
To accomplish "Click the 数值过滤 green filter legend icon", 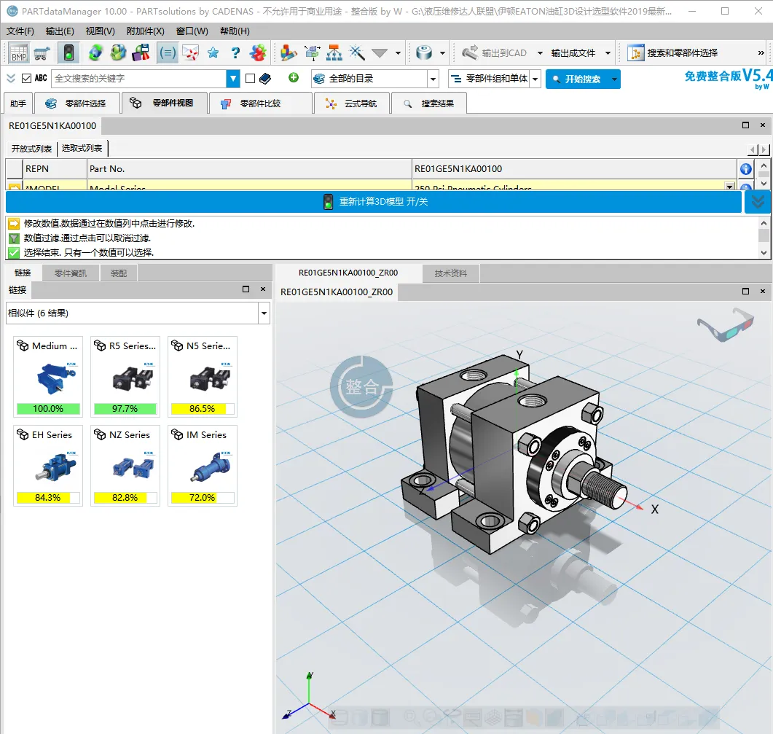I will pos(14,238).
